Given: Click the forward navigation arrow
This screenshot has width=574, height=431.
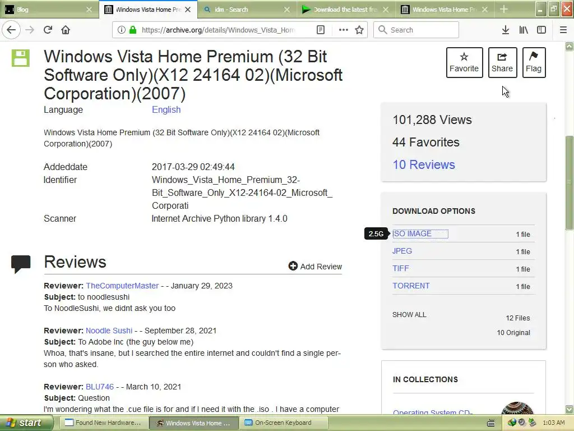Looking at the screenshot, I should 30,30.
